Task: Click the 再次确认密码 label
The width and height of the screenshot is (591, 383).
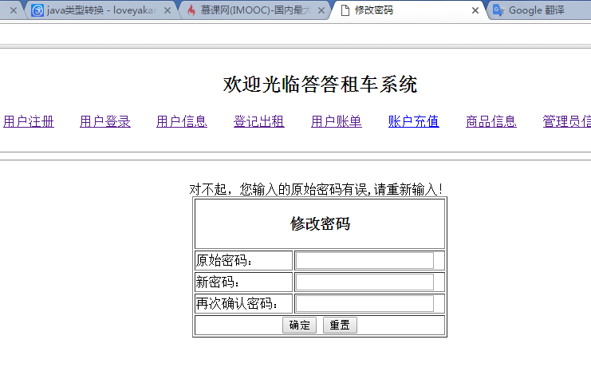Action: [237, 303]
